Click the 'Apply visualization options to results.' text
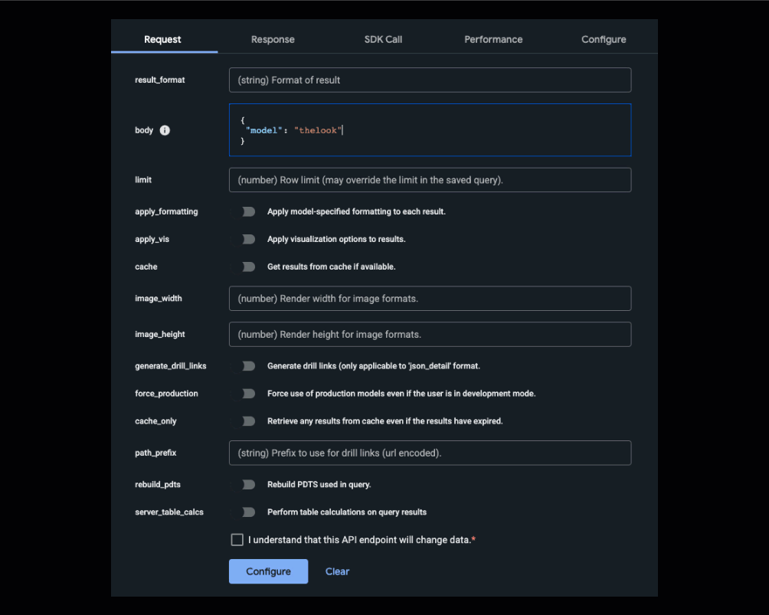Viewport: 769px width, 615px height. (336, 239)
